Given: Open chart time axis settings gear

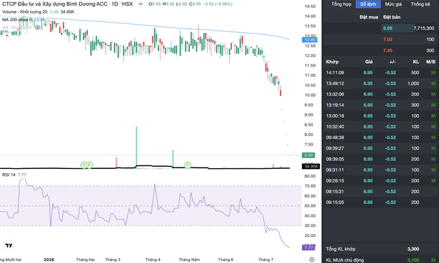Looking at the screenshot, I should (311, 260).
